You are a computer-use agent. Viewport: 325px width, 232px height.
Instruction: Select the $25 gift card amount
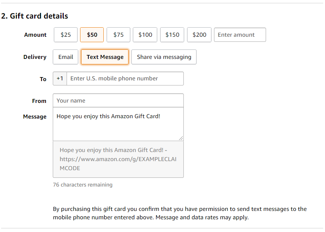[x=66, y=35]
